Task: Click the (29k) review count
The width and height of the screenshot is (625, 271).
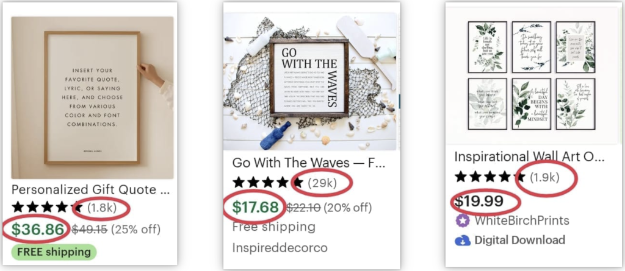Action: click(x=322, y=183)
